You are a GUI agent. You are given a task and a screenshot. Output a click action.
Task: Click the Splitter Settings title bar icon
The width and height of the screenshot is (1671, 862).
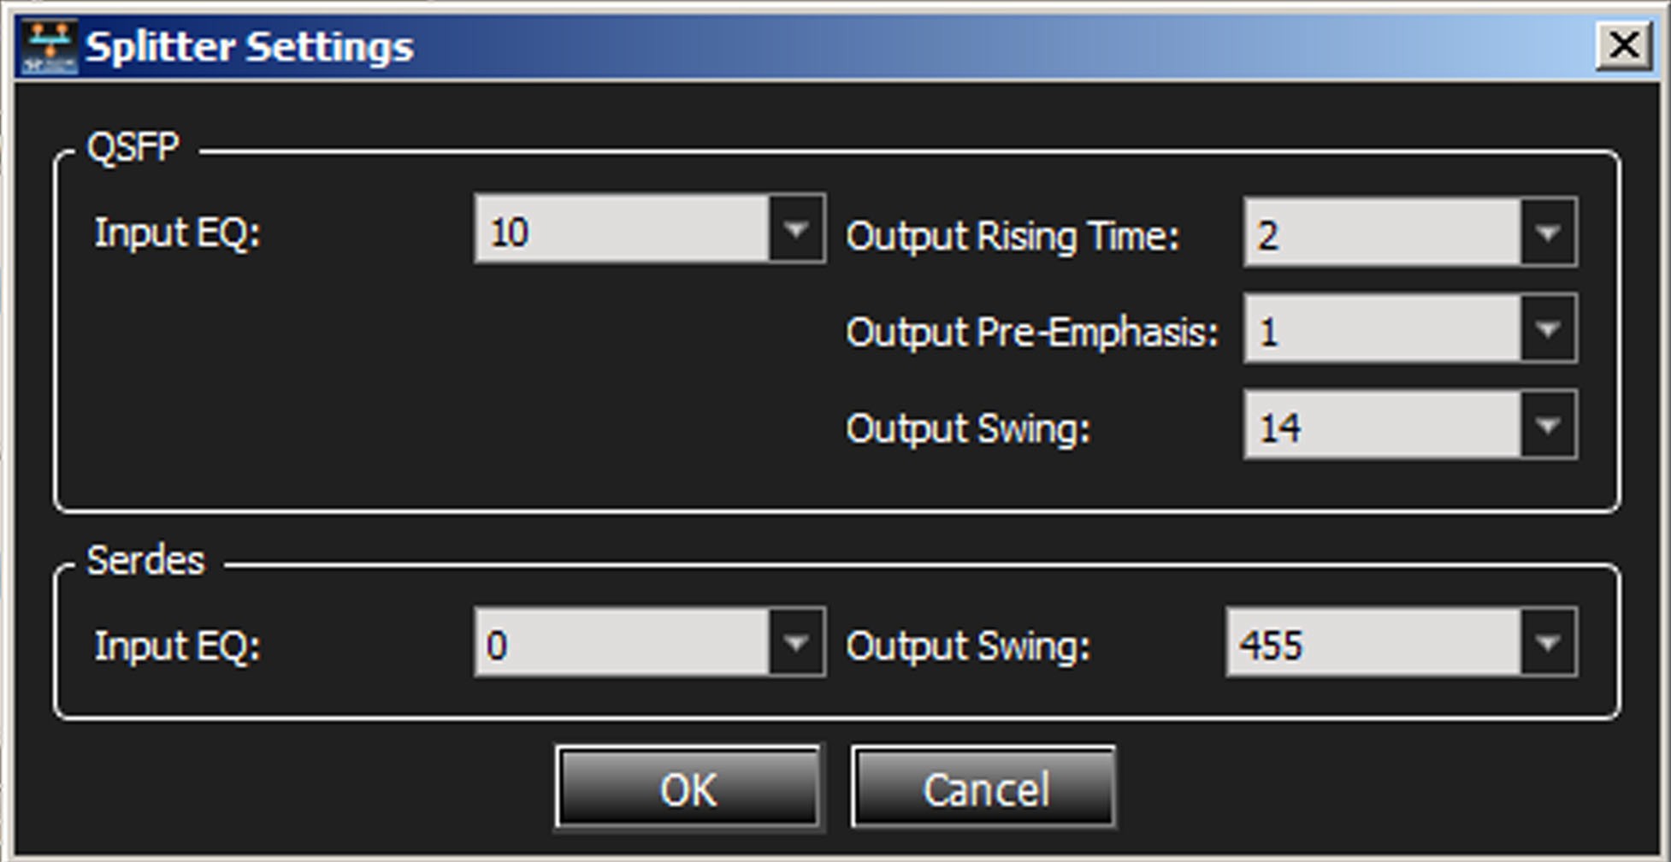click(x=49, y=47)
